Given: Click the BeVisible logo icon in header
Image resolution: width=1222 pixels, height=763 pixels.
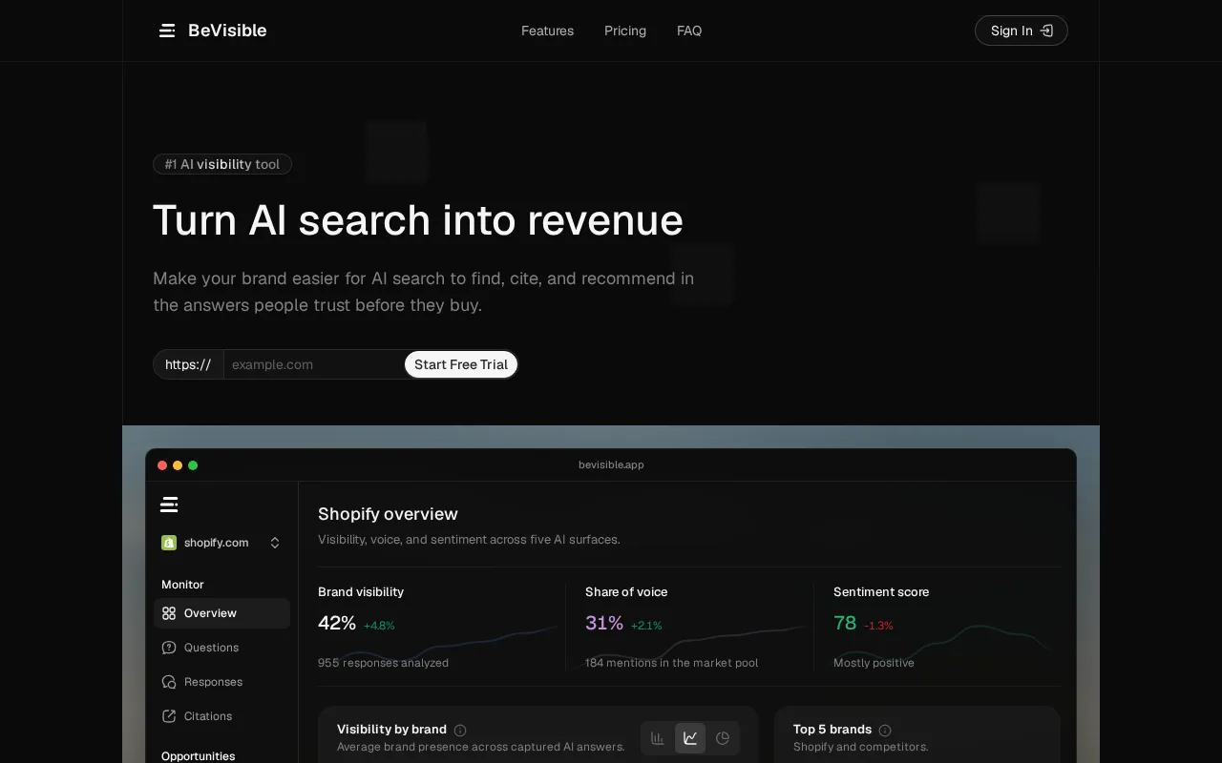Looking at the screenshot, I should click(x=167, y=31).
